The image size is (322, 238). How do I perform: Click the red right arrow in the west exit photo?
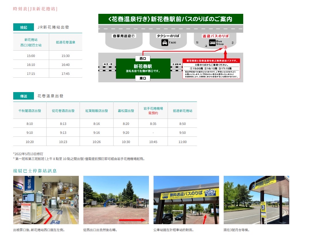132,220
